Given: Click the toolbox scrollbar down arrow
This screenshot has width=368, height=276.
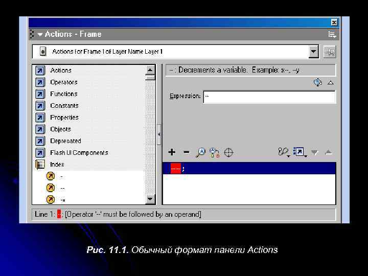Looking at the screenshot, I should (x=150, y=199).
